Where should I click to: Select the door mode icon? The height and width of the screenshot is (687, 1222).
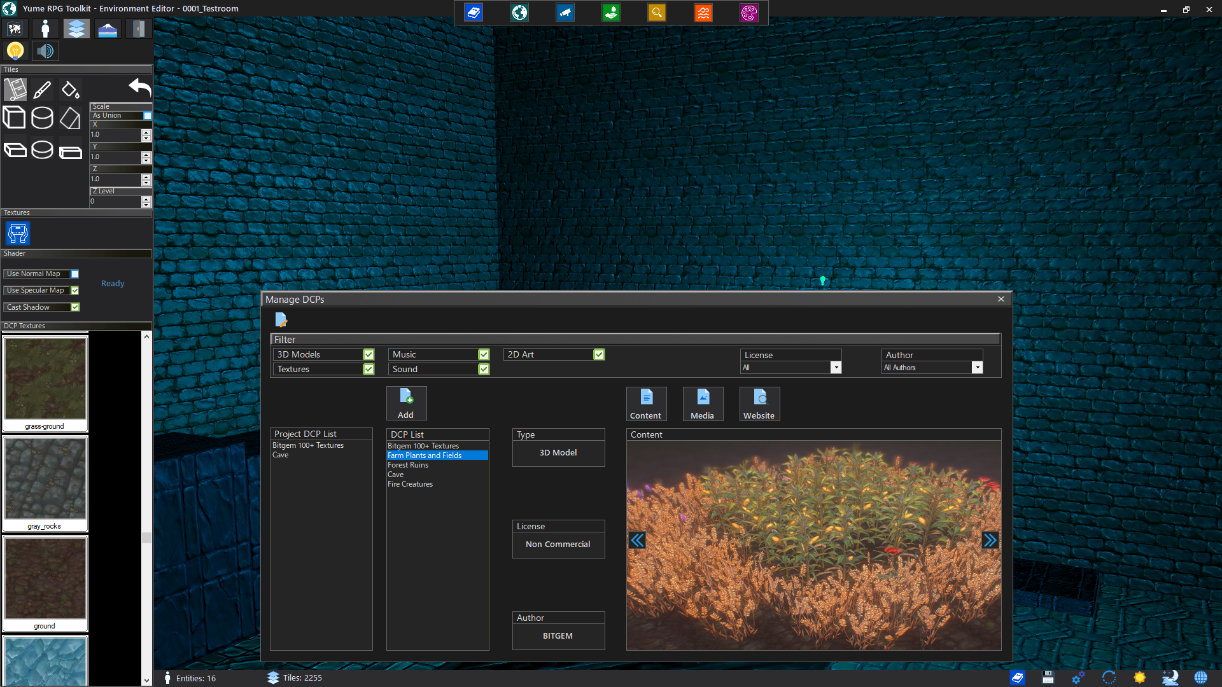138,29
